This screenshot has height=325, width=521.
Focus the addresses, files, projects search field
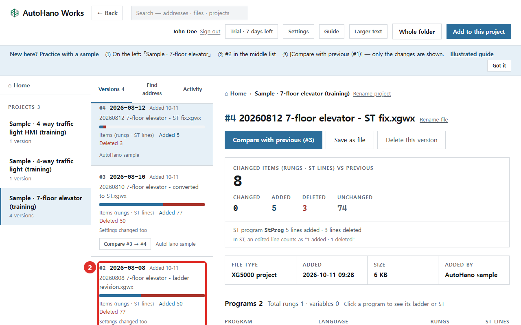click(x=189, y=13)
